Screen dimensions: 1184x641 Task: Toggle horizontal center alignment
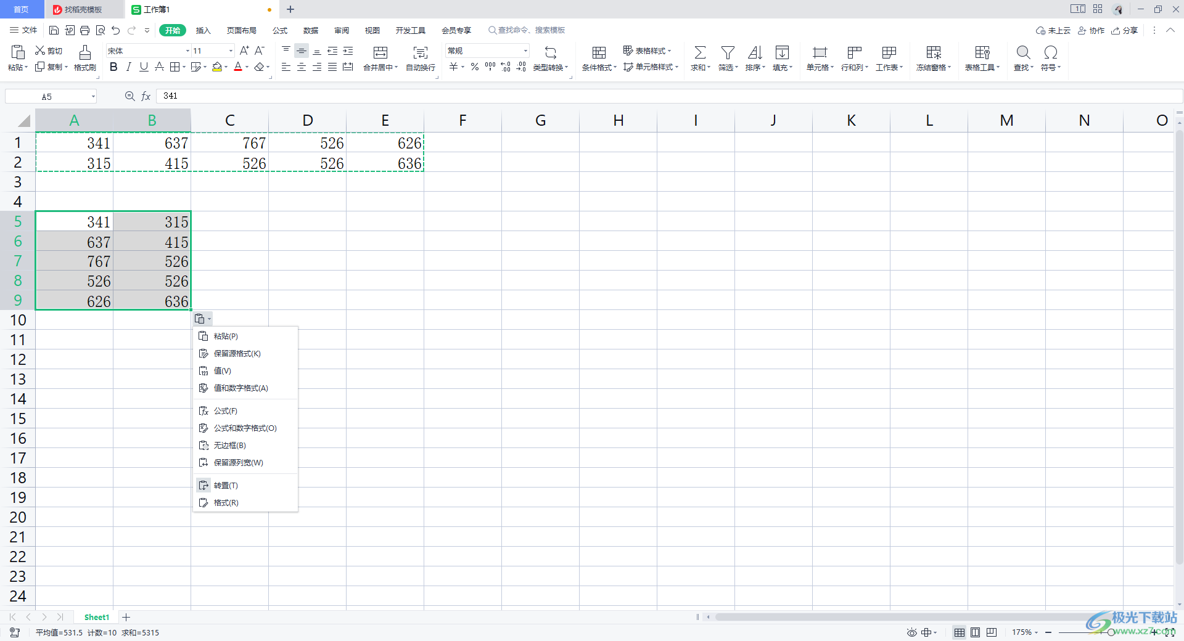tap(302, 67)
